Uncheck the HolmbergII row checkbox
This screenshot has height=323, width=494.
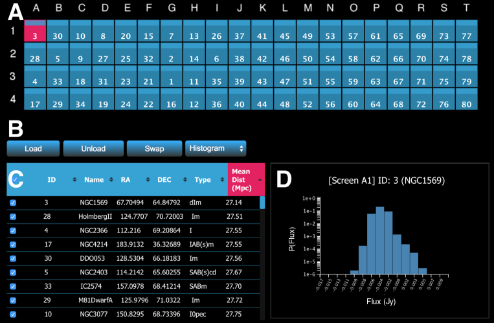click(13, 216)
